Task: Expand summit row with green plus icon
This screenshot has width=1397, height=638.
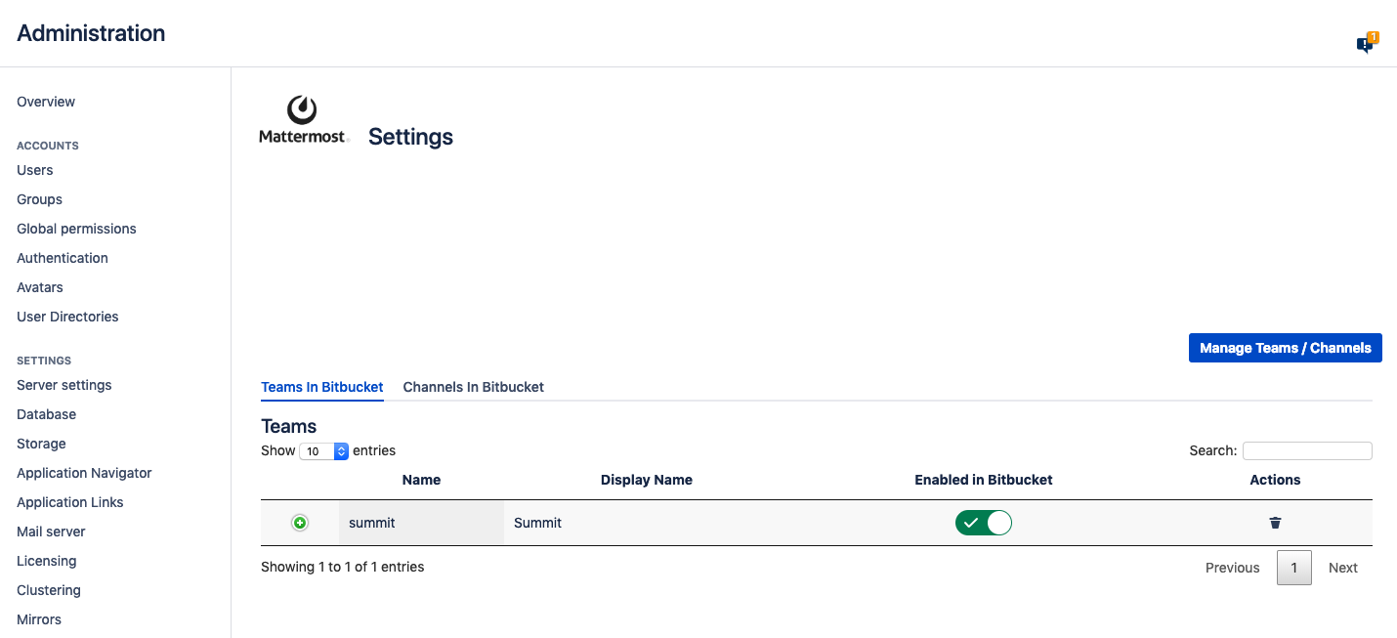Action: coord(300,523)
